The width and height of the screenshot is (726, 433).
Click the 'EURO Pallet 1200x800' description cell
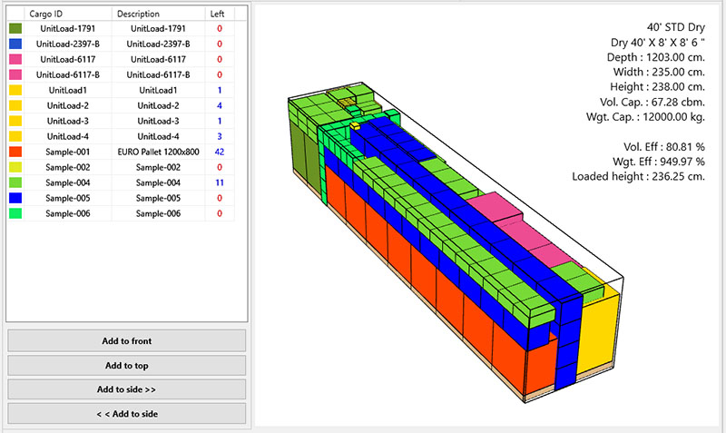[158, 152]
